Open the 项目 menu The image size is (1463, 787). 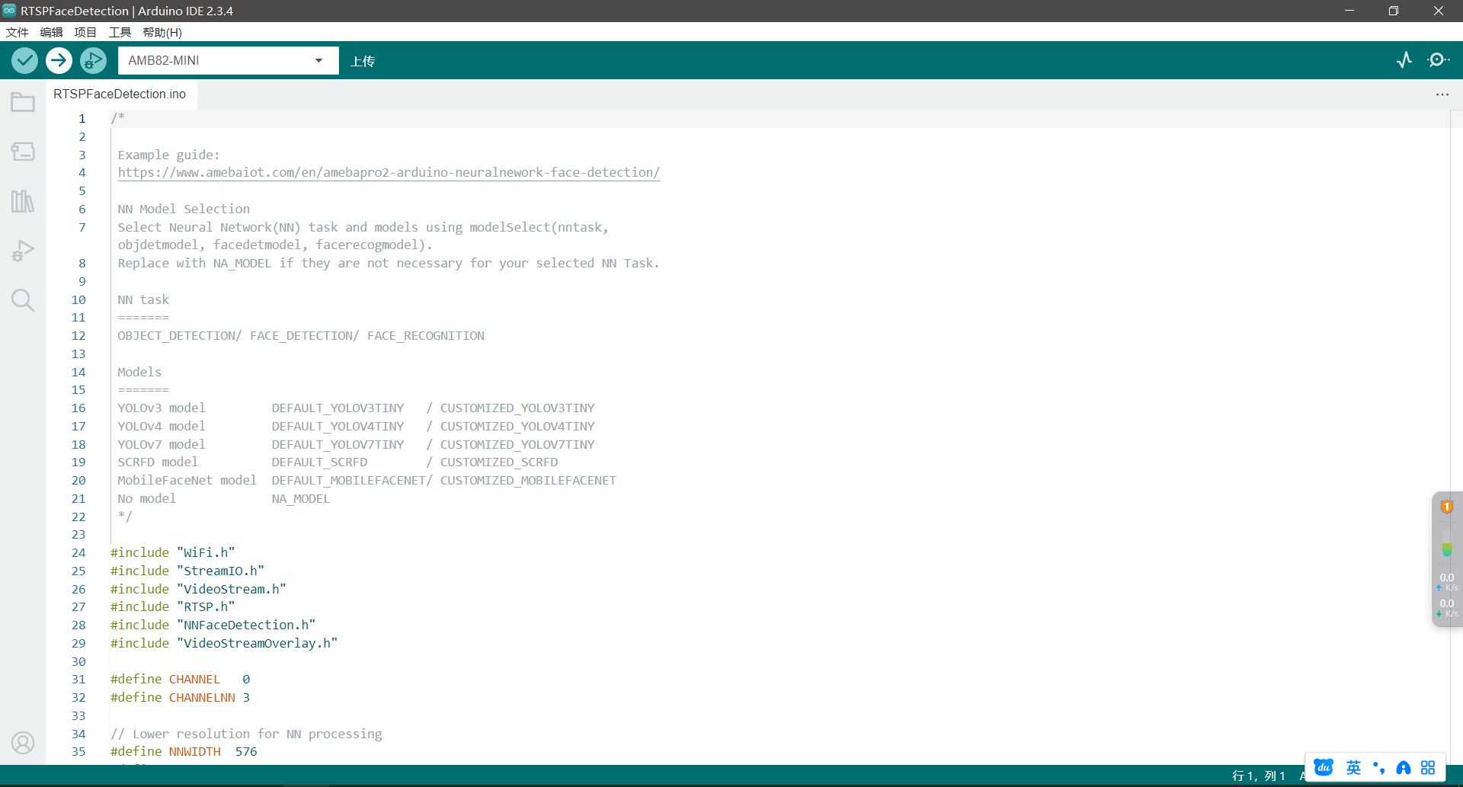[x=85, y=32]
